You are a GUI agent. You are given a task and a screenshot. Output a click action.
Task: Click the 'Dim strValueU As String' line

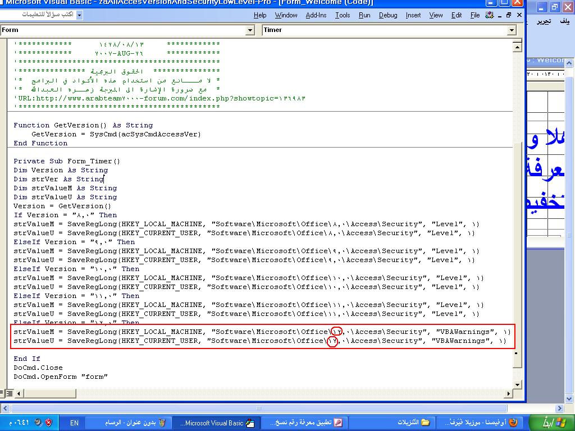pyautogui.click(x=65, y=197)
